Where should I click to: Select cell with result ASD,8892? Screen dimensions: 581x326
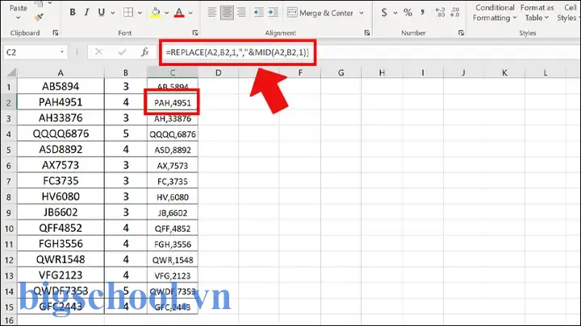click(x=173, y=150)
